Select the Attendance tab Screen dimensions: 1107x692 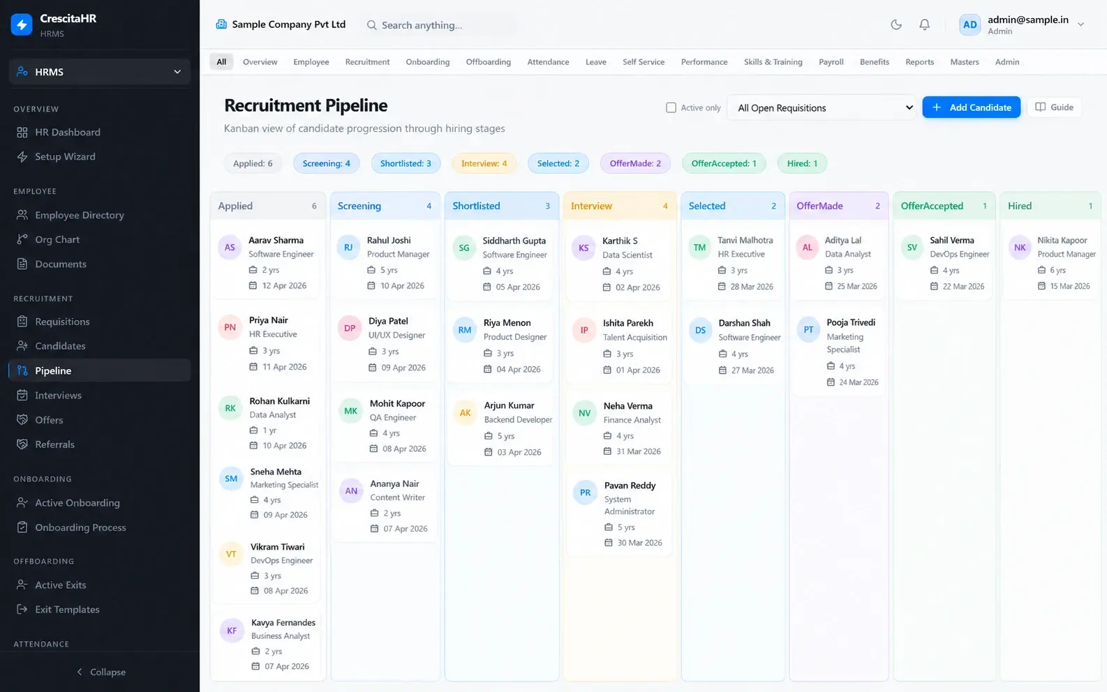pyautogui.click(x=548, y=62)
